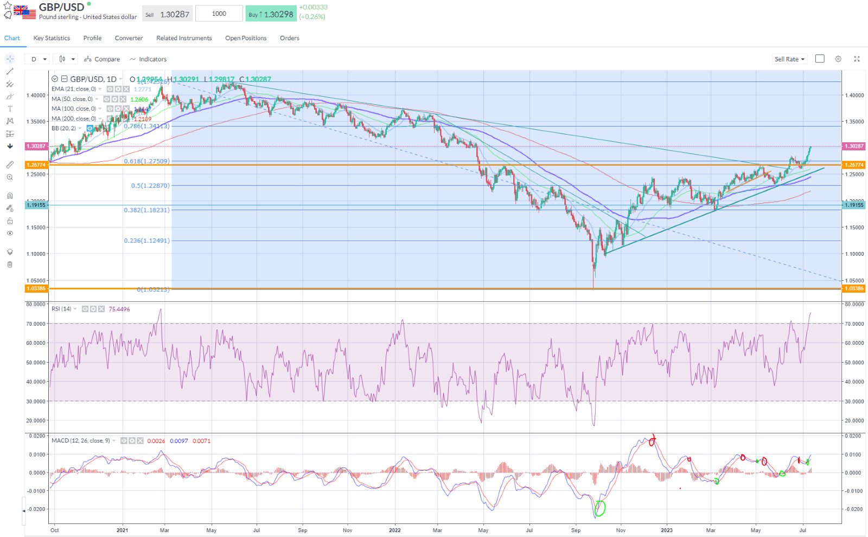Open chart settings gear icon
868x537 pixels.
point(838,59)
